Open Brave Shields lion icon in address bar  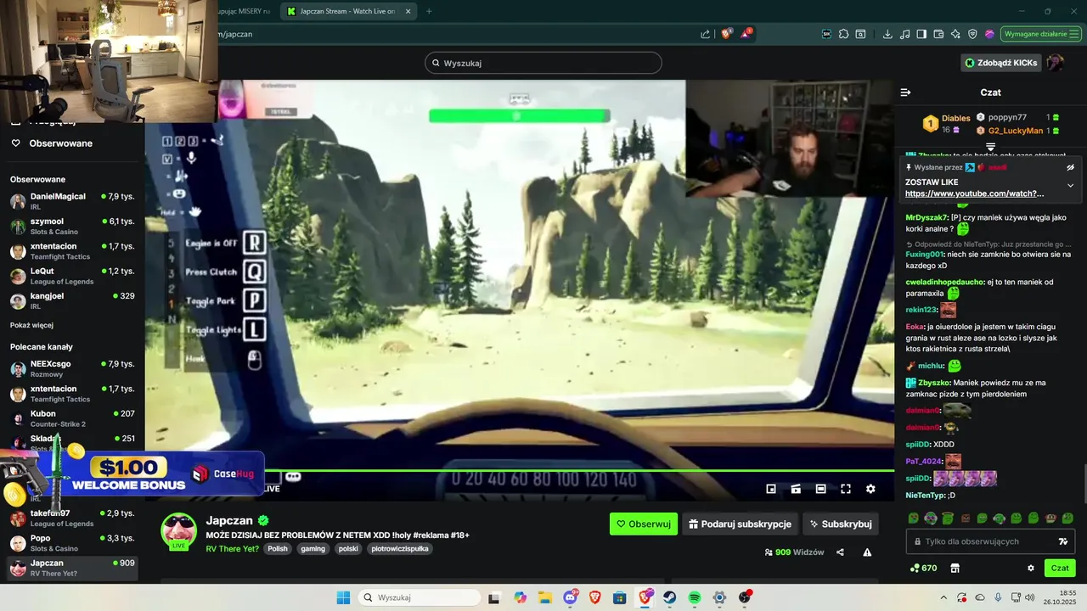pos(726,34)
